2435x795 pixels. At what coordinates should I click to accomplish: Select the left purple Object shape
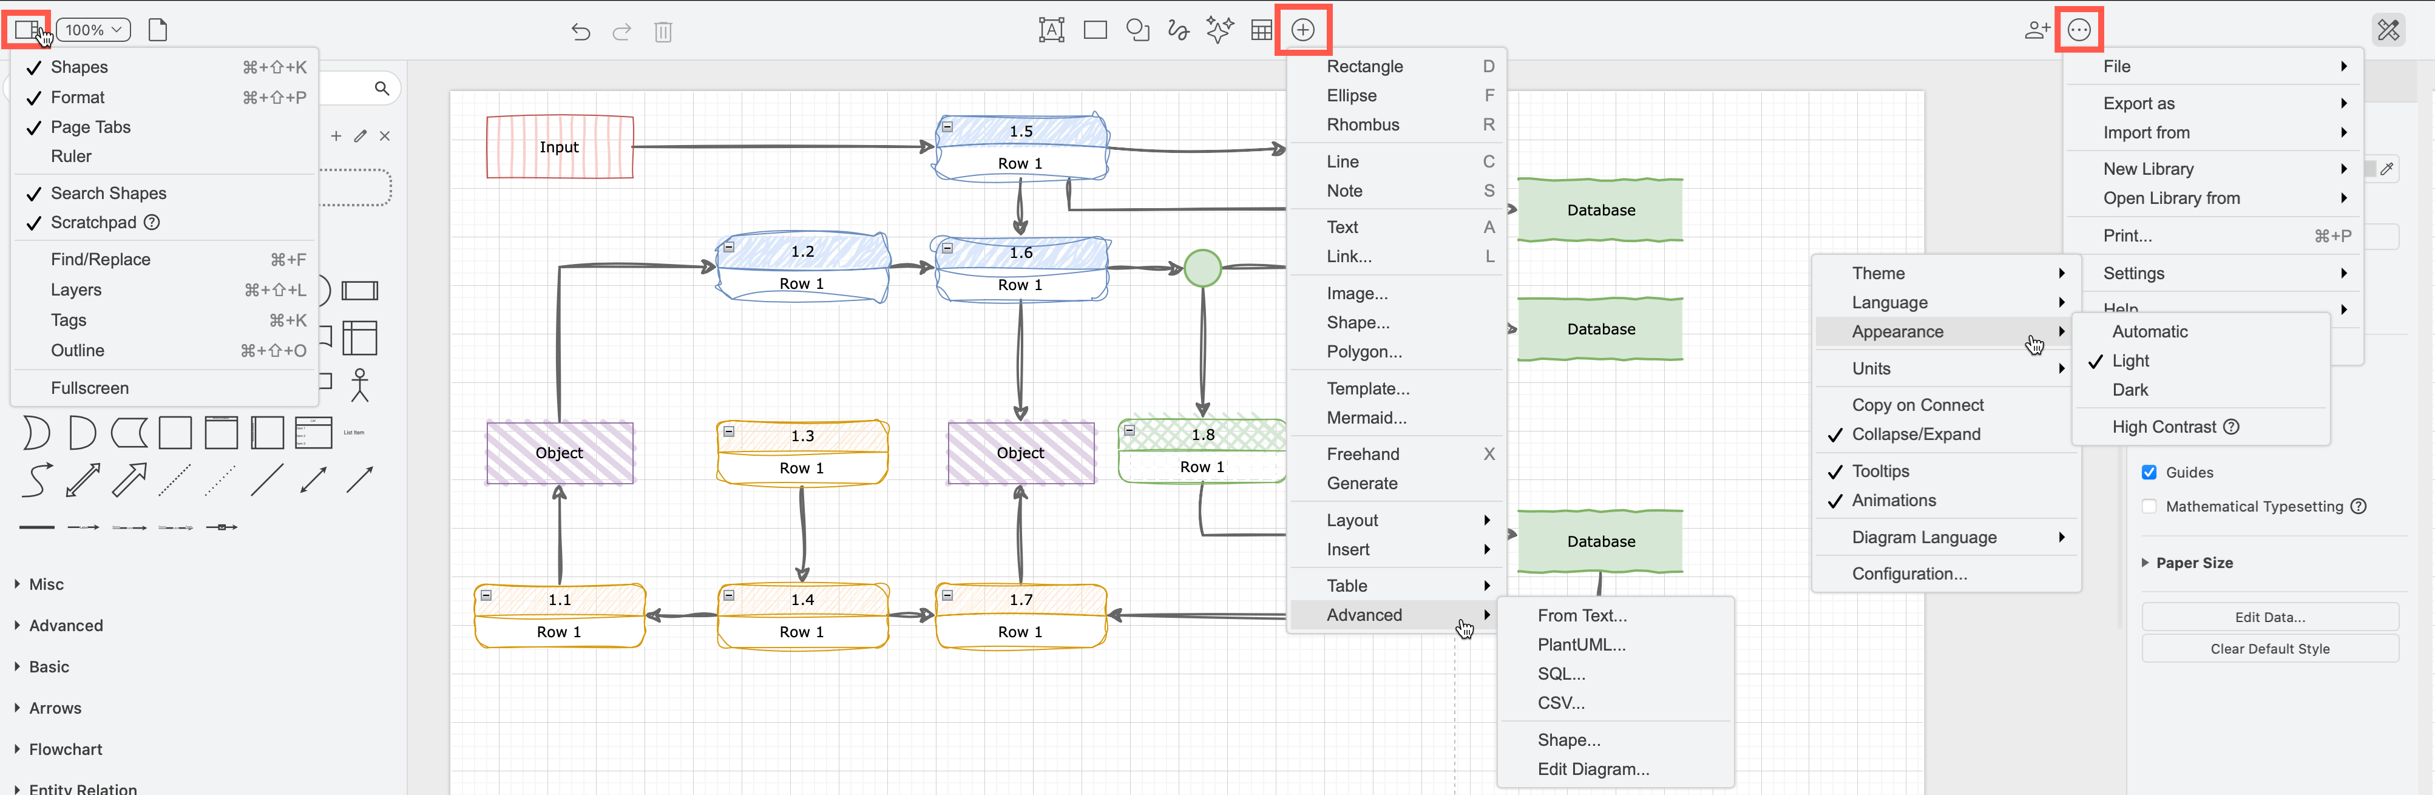[x=560, y=453]
